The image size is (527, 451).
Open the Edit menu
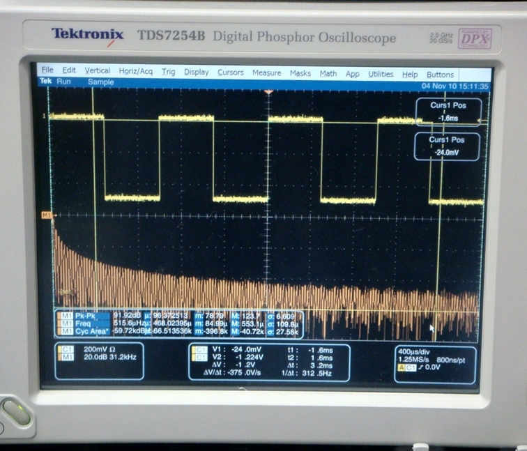click(x=69, y=70)
